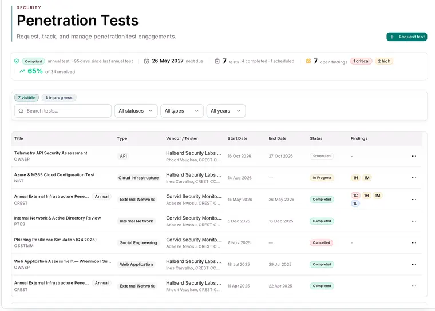Open Telemetry API Security Assessment test
Screen dimensions: 435x311
tap(51, 153)
